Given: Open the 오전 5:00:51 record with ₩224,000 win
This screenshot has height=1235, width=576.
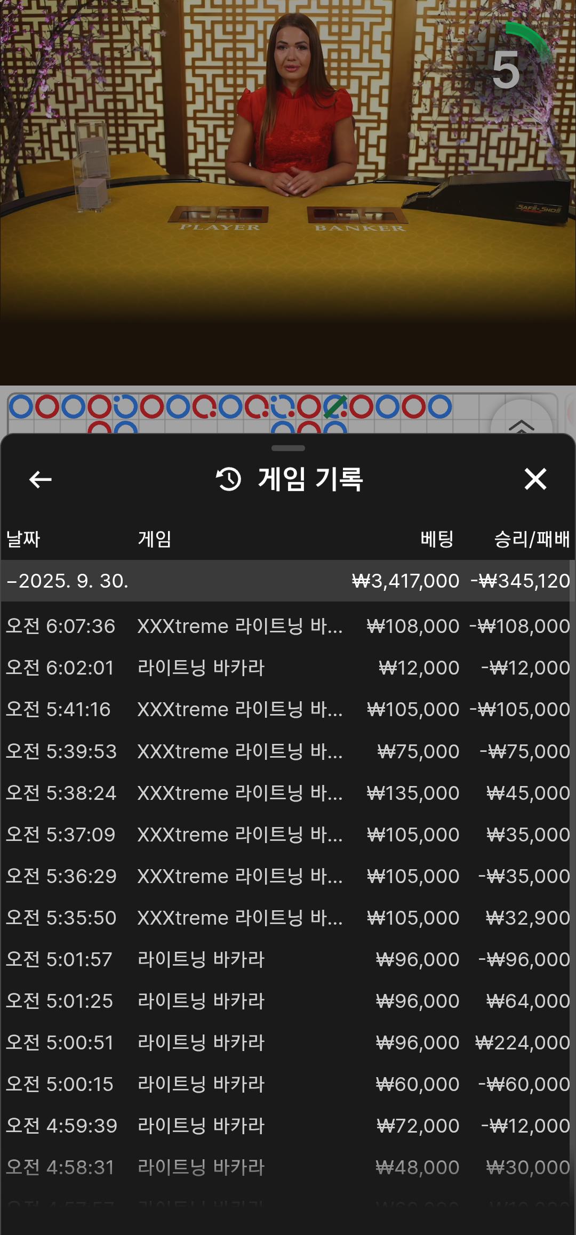Looking at the screenshot, I should point(288,1042).
